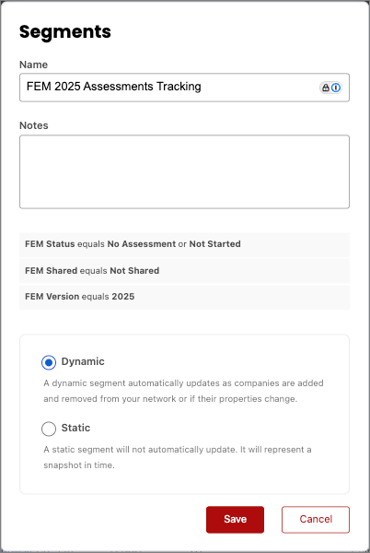Select the FEM Status filter row
The height and width of the screenshot is (553, 370).
(x=184, y=244)
